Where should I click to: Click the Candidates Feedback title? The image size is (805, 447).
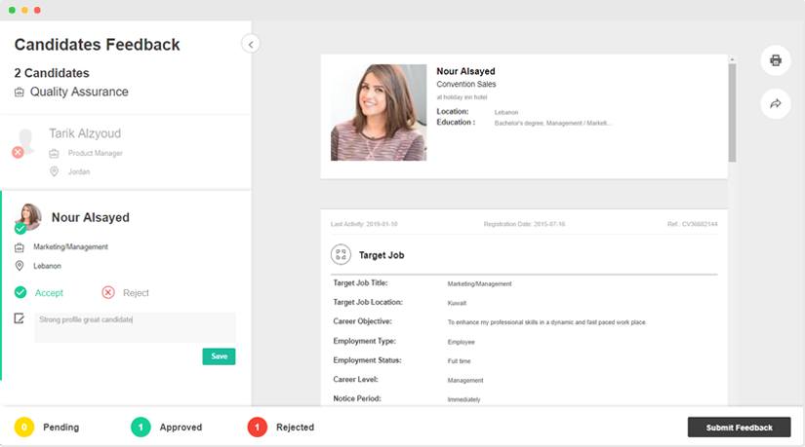[x=97, y=45]
